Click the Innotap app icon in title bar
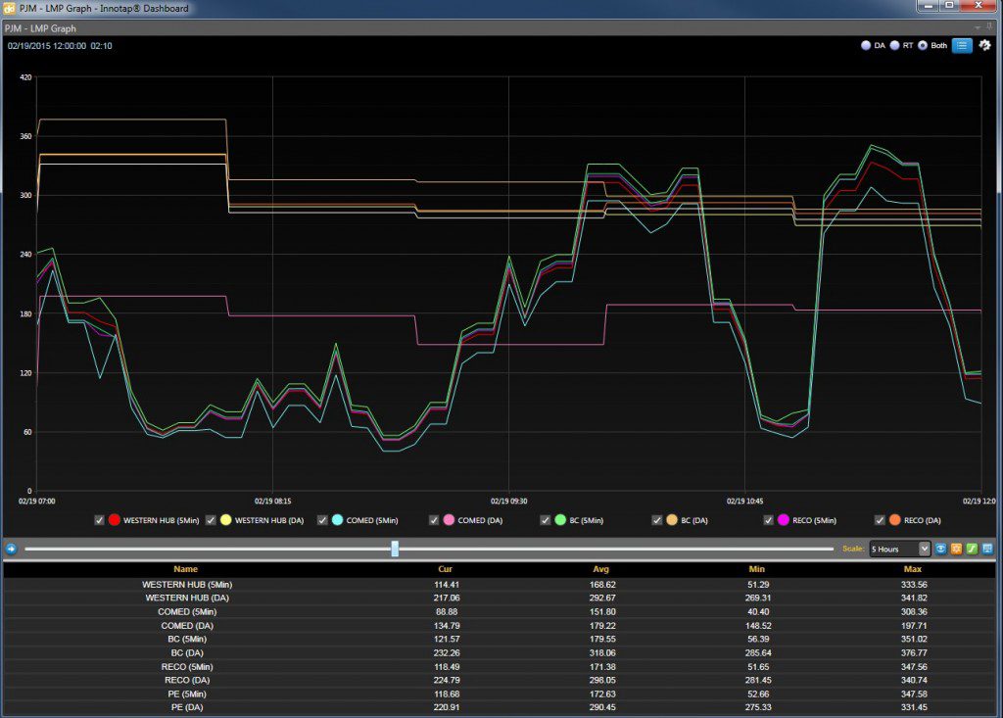Image resolution: width=1003 pixels, height=718 pixels. click(9, 8)
